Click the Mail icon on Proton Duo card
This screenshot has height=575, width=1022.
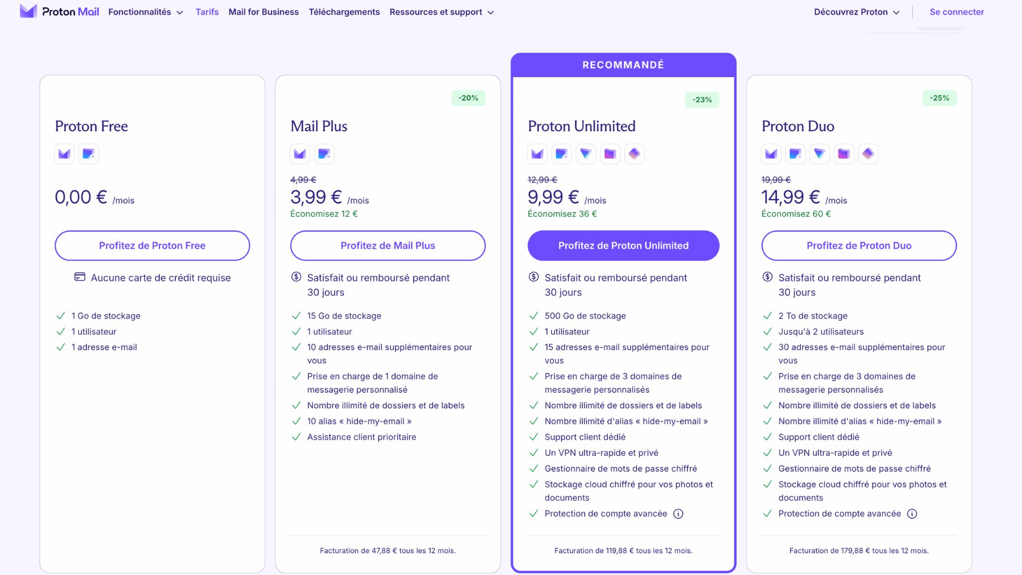pyautogui.click(x=771, y=154)
